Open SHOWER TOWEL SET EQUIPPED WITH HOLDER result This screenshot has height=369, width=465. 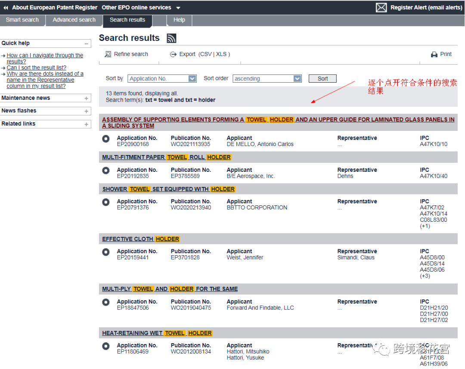168,189
